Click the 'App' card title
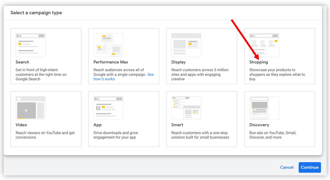330x180 pixels. click(x=98, y=125)
